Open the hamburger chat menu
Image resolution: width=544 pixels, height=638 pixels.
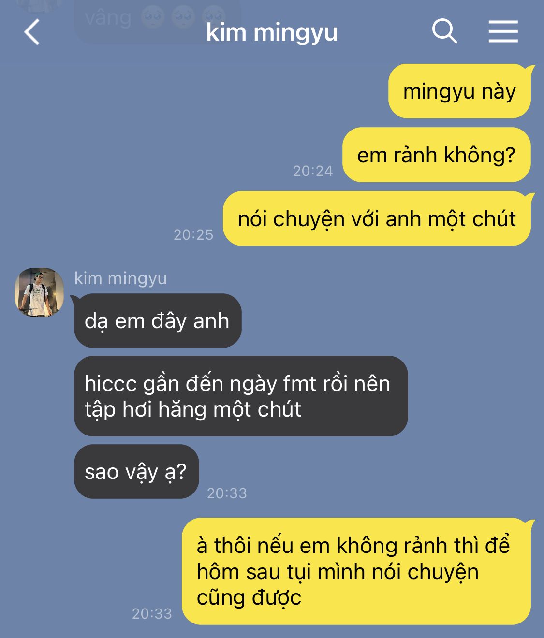point(503,31)
